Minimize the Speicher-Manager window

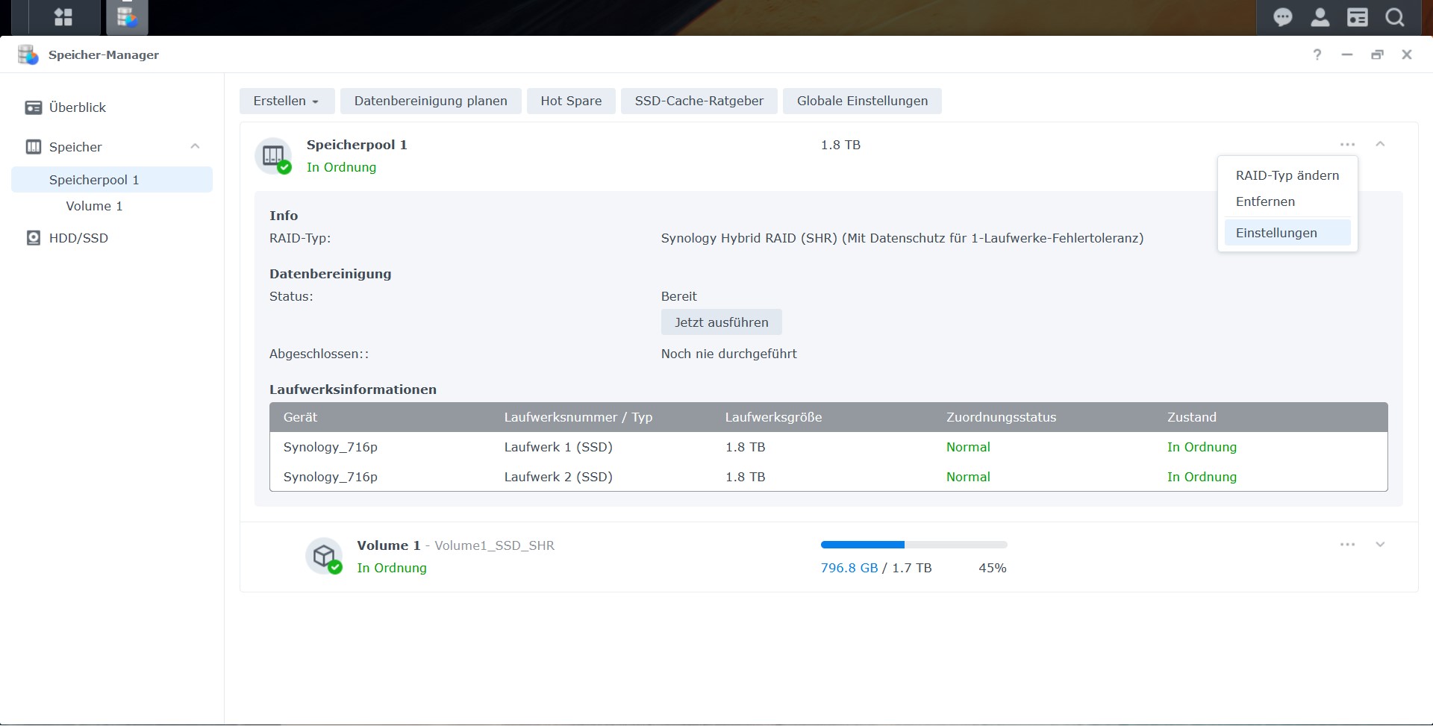click(1347, 54)
